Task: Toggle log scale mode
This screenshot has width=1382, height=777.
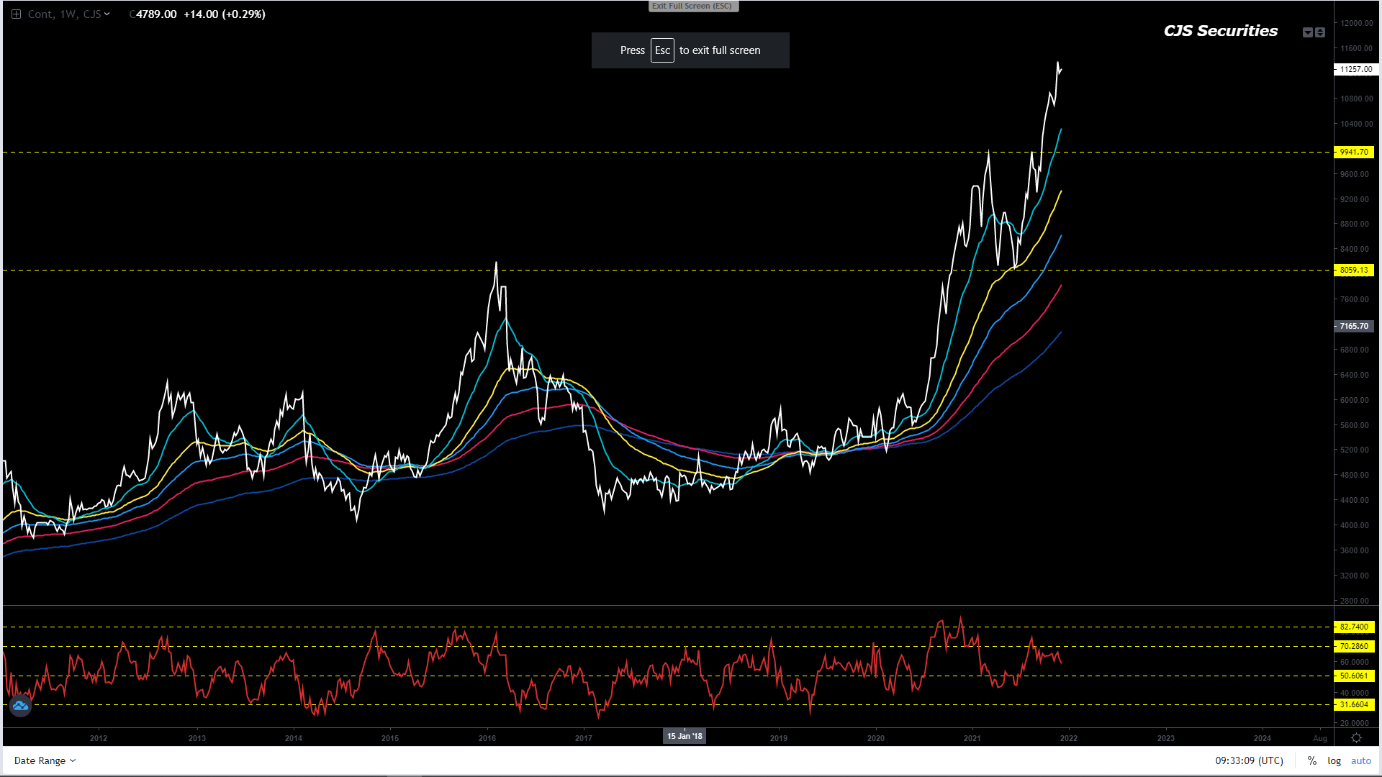Action: 1334,760
